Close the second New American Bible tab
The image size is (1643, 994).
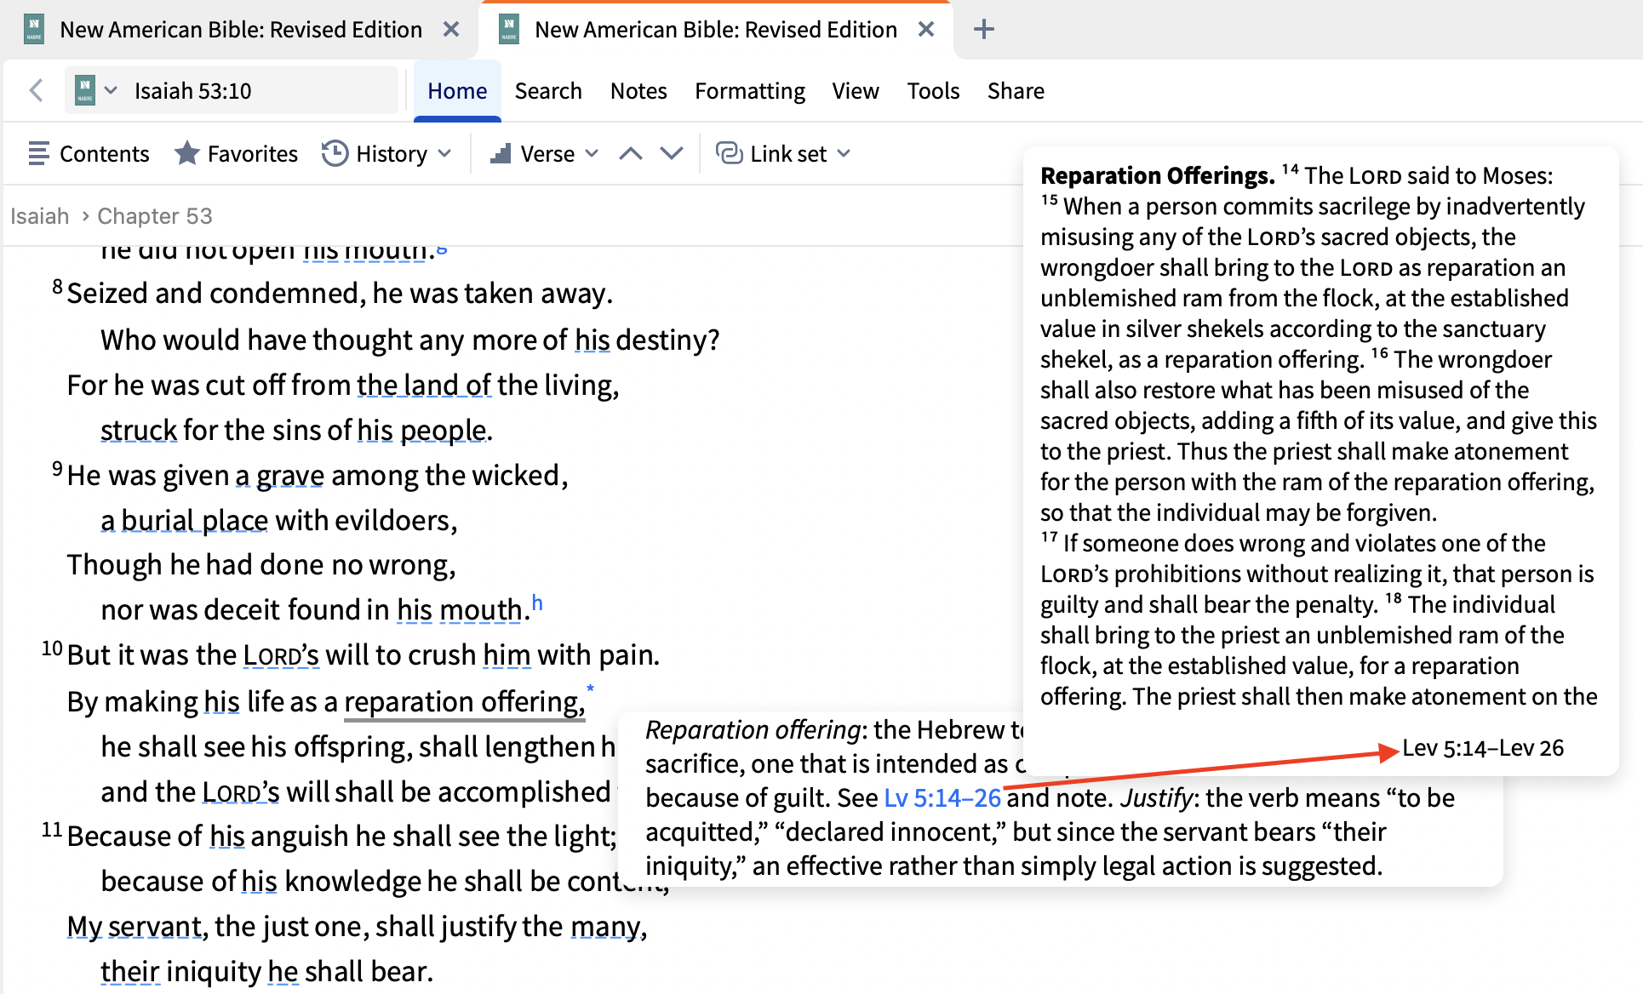(x=926, y=30)
